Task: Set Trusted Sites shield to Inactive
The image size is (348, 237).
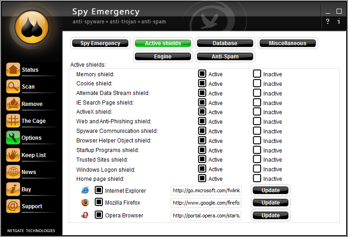Action: [257, 159]
